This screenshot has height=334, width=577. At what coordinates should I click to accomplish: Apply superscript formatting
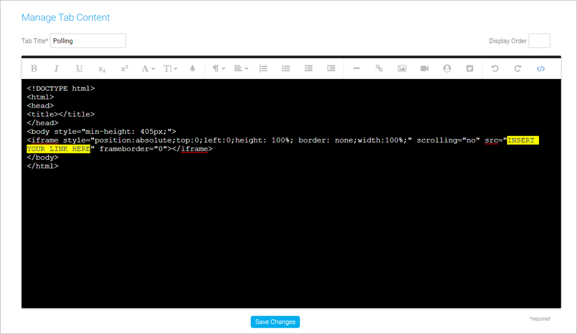tap(125, 69)
